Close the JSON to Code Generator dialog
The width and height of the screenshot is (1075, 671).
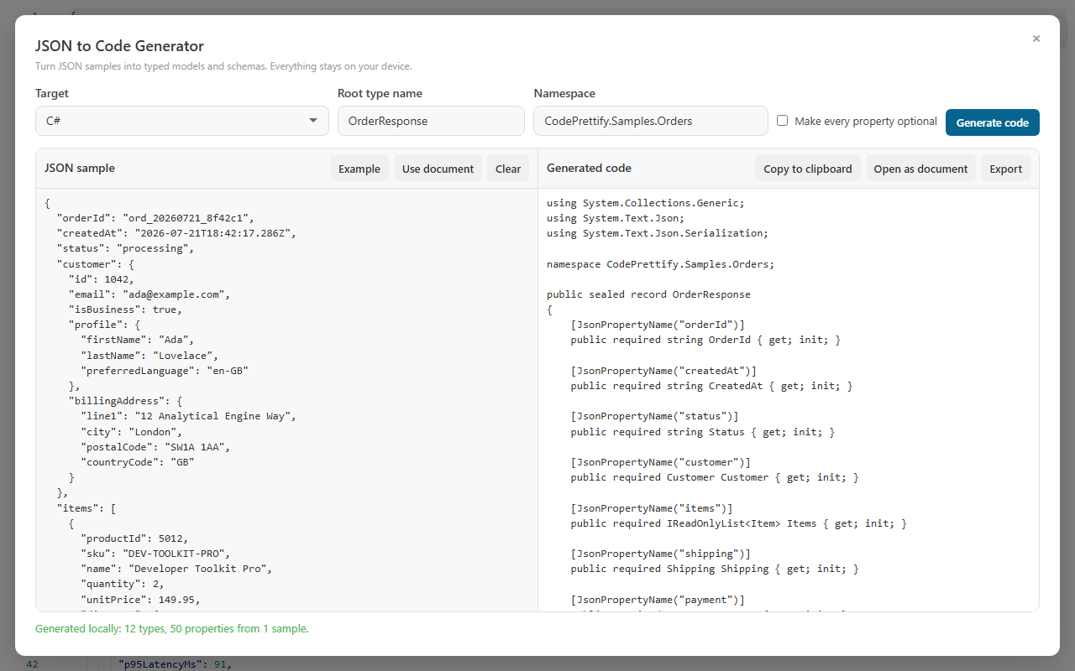[x=1036, y=39]
